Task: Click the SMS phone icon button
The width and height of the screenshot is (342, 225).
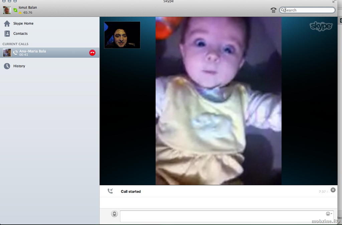Action: [114, 214]
